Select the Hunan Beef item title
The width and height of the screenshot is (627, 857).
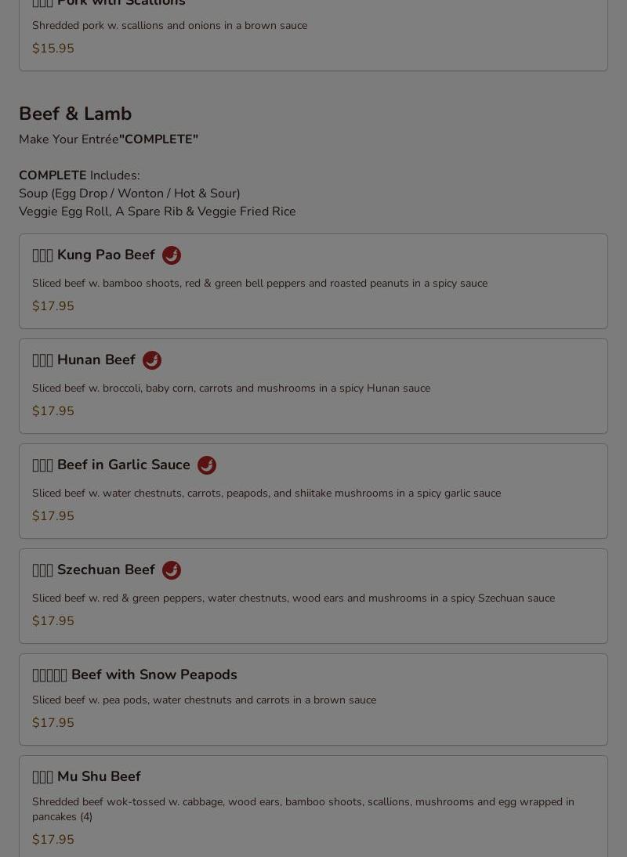84,360
